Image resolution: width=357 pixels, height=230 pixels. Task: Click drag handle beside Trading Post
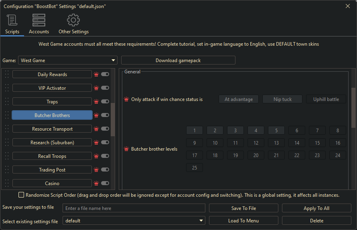(6, 170)
